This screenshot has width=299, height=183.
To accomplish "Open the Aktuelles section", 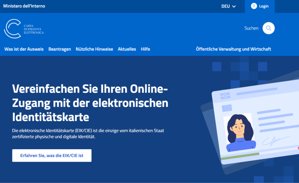I will [x=127, y=49].
